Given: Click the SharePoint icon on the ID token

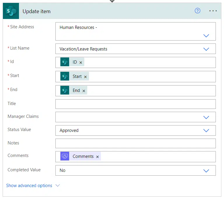Looking at the screenshot, I should coord(65,62).
